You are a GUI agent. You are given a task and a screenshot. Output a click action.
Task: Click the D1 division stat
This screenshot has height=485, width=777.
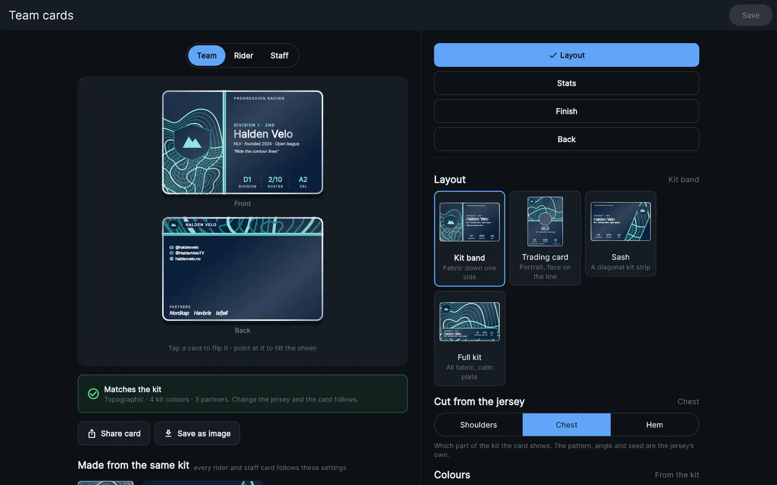click(x=247, y=182)
